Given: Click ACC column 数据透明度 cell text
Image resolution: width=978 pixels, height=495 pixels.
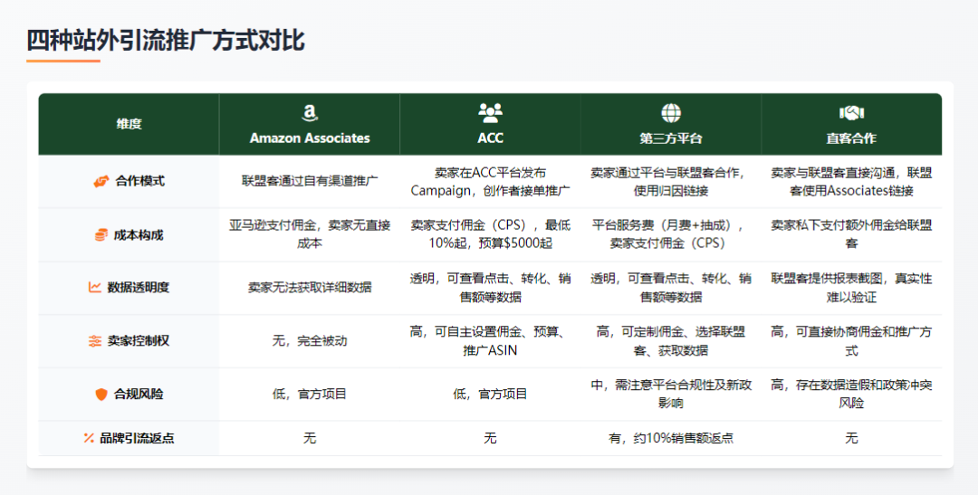Looking at the screenshot, I should click(490, 288).
